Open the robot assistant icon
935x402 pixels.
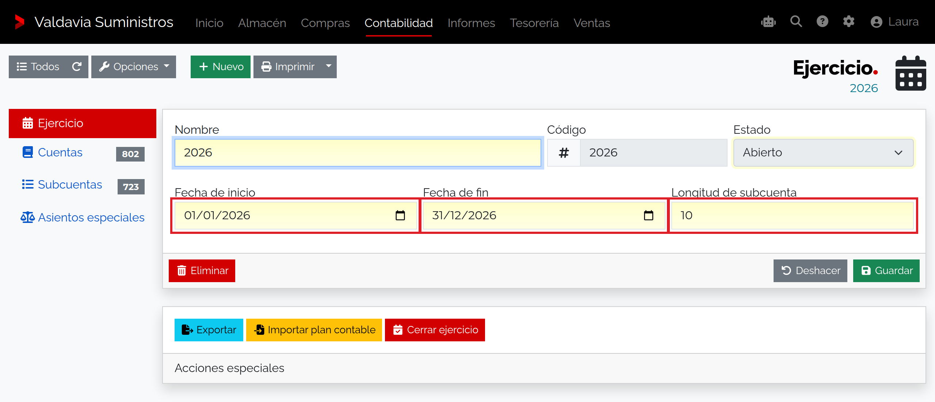tap(768, 22)
